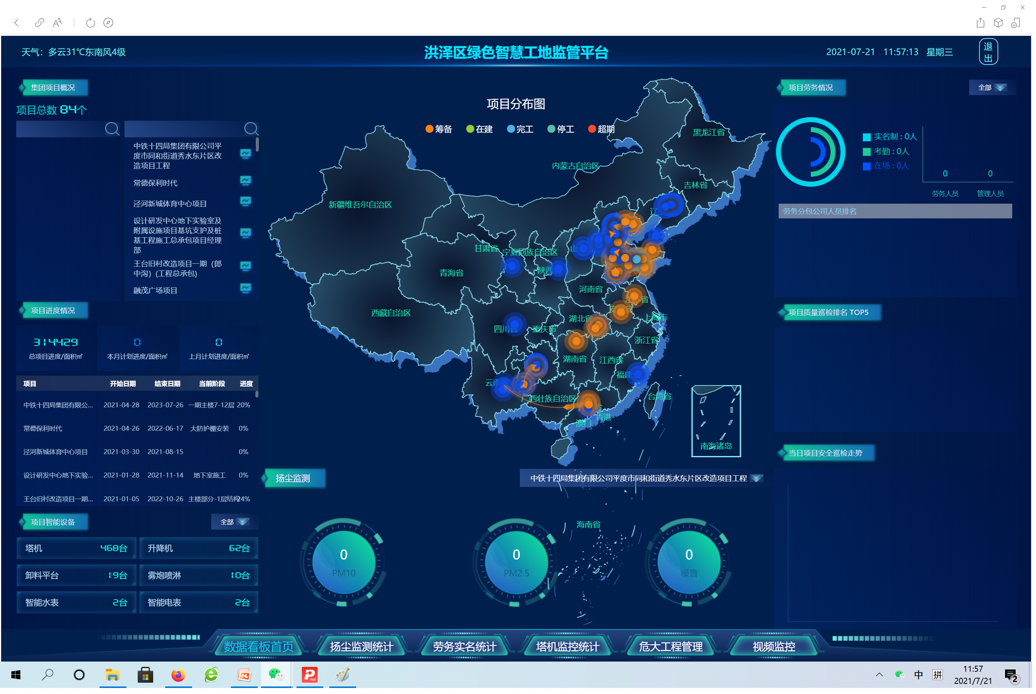Viewport: 1036px width, 694px height.
Task: Click the 视频监控 bottom navigation button
Action: (x=773, y=646)
